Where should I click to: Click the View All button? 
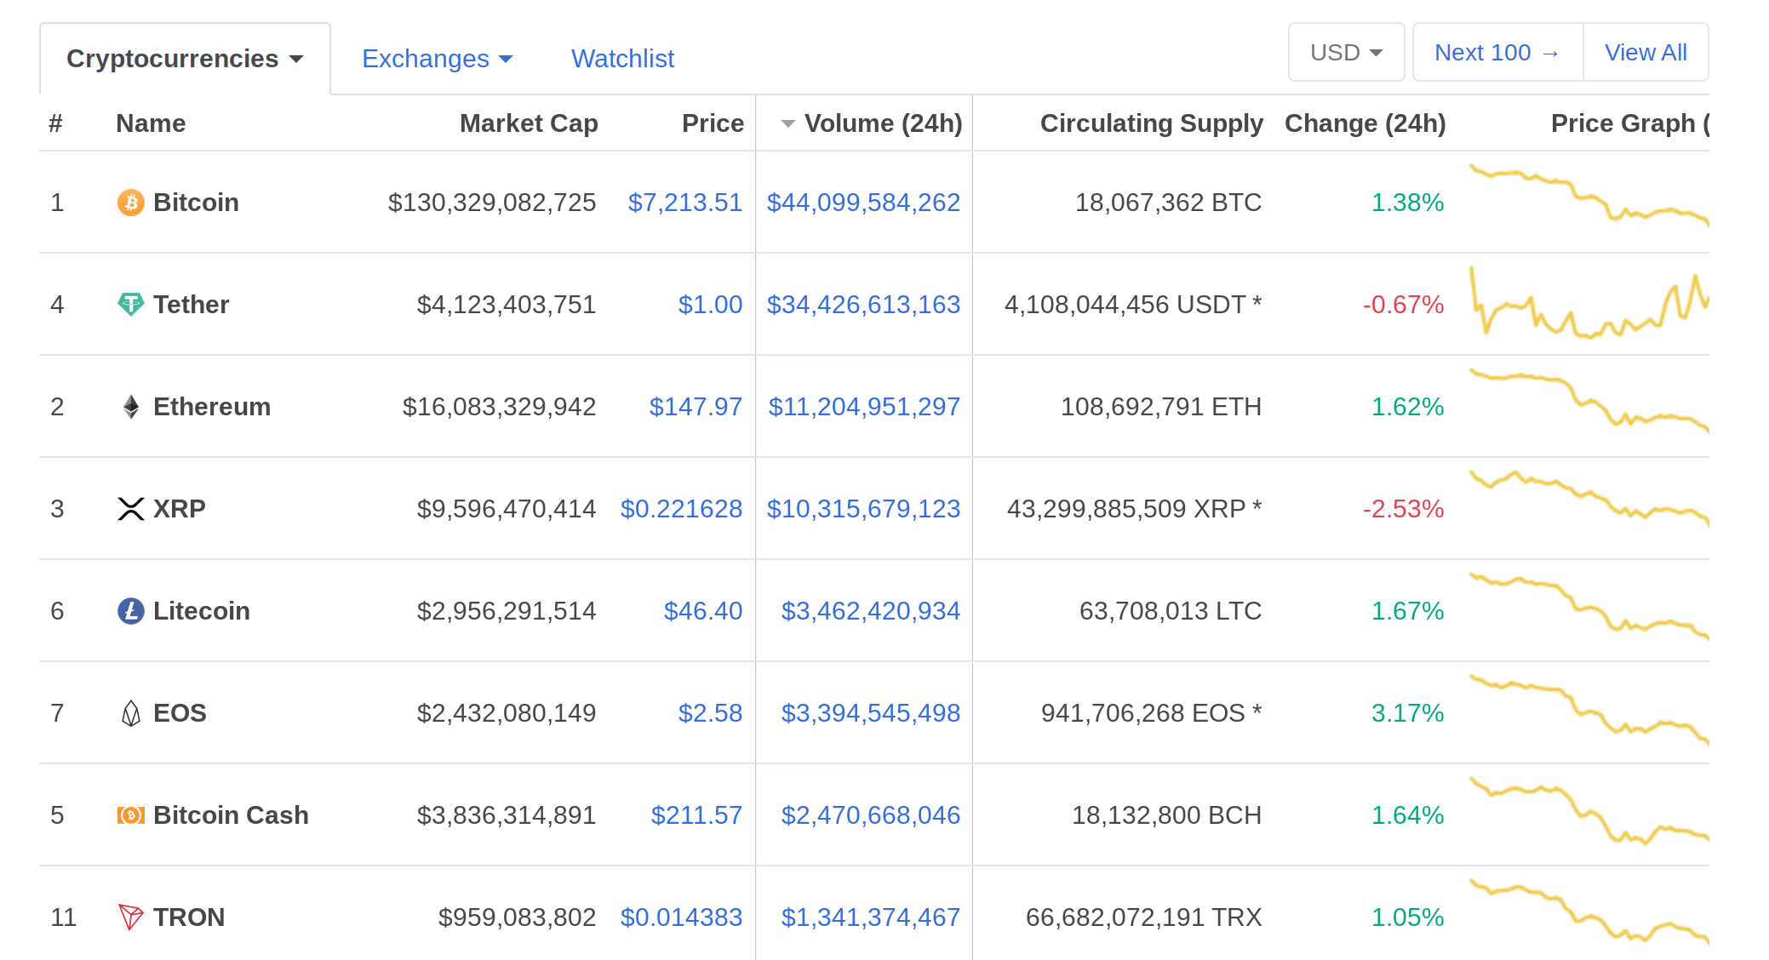(x=1646, y=53)
